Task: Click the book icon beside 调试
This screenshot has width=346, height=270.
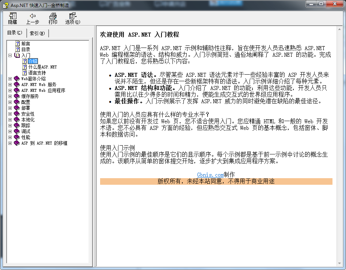Action: pyautogui.click(x=16, y=131)
